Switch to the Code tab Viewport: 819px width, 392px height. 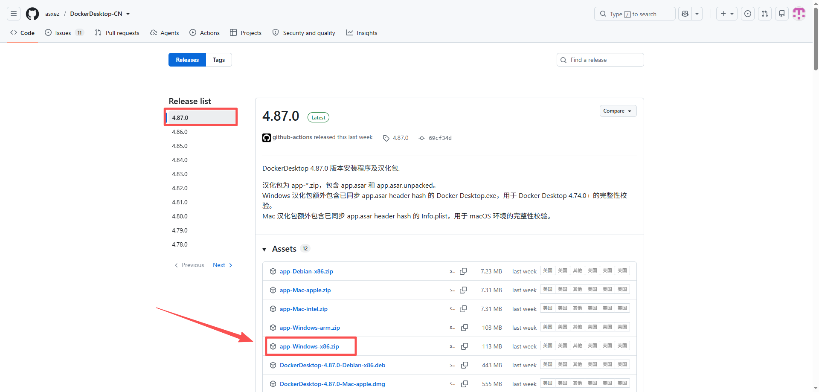point(23,33)
